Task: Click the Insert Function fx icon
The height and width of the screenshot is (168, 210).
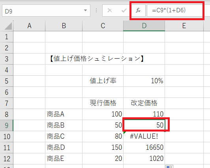Action: pos(138,10)
